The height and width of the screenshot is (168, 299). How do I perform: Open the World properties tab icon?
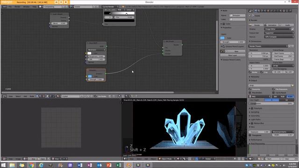coord(265,11)
